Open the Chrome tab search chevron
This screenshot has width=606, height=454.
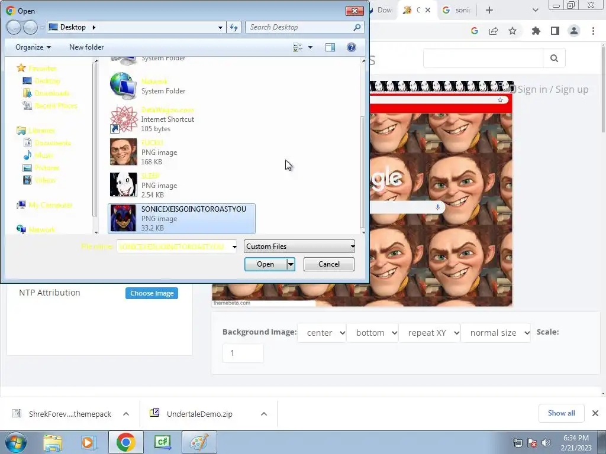point(535,11)
